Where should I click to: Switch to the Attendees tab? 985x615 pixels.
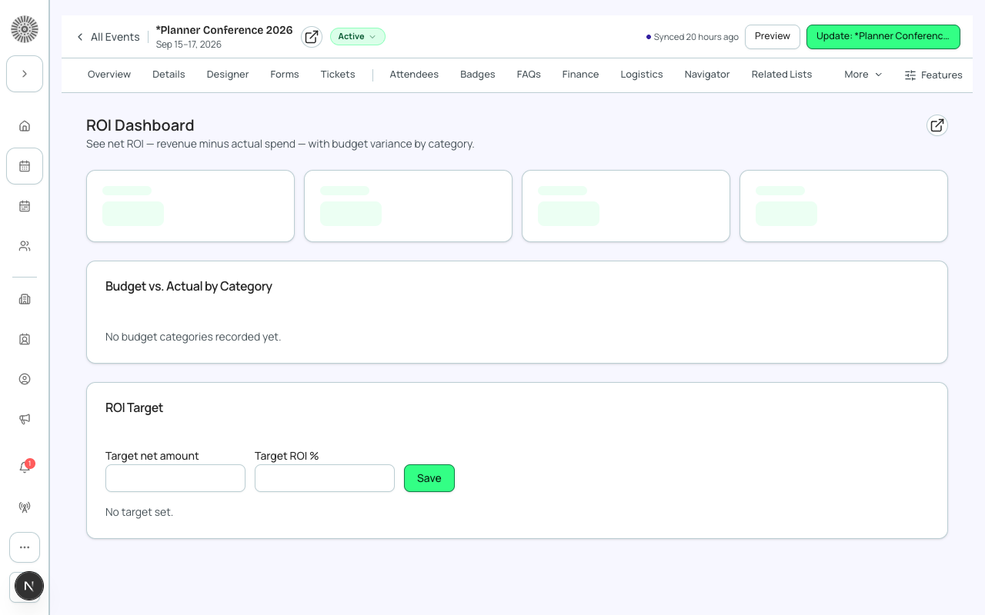pos(414,75)
